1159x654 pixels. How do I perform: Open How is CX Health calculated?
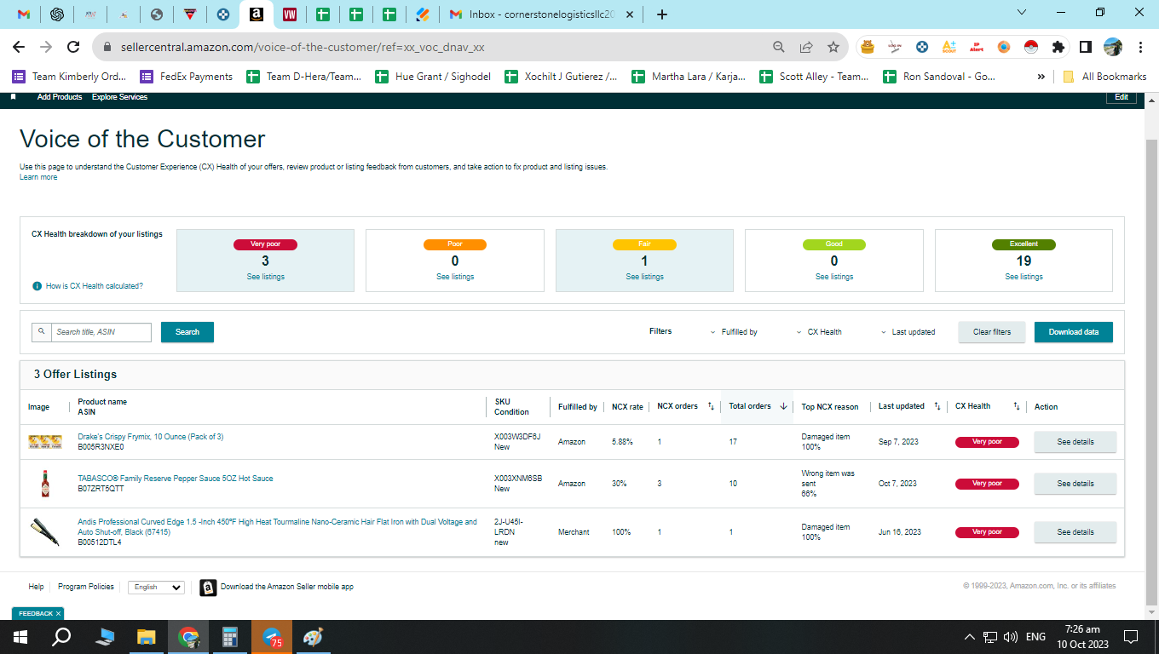click(x=94, y=286)
